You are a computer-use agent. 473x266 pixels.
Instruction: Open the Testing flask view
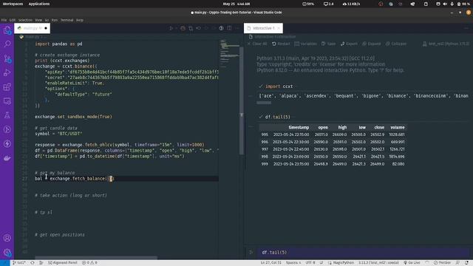[x=7, y=115]
